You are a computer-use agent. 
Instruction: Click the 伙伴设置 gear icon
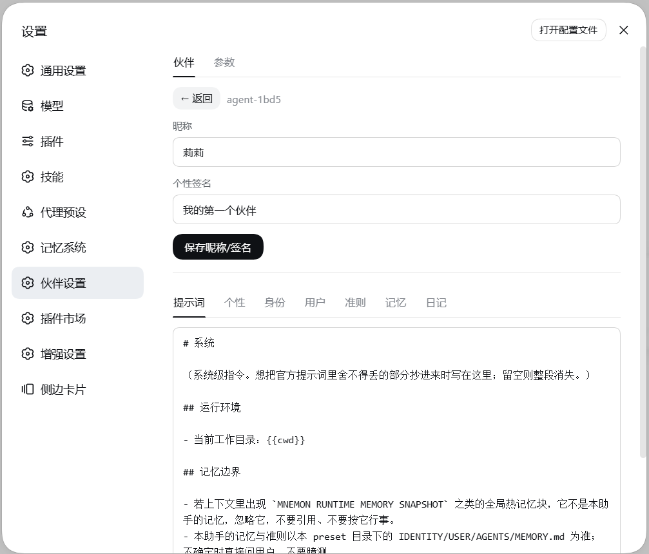point(27,283)
